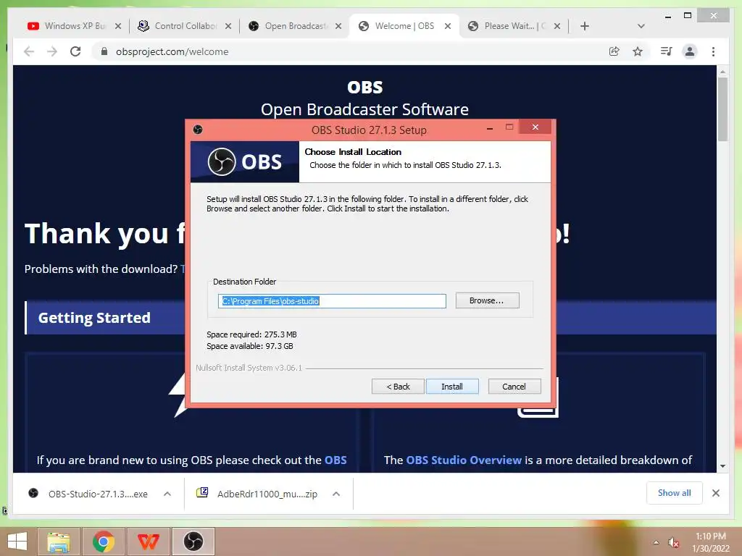
Task: Open the Chrome profile avatar
Action: tap(690, 51)
